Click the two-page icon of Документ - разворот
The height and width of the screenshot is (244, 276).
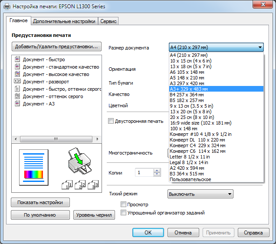[x=17, y=81]
